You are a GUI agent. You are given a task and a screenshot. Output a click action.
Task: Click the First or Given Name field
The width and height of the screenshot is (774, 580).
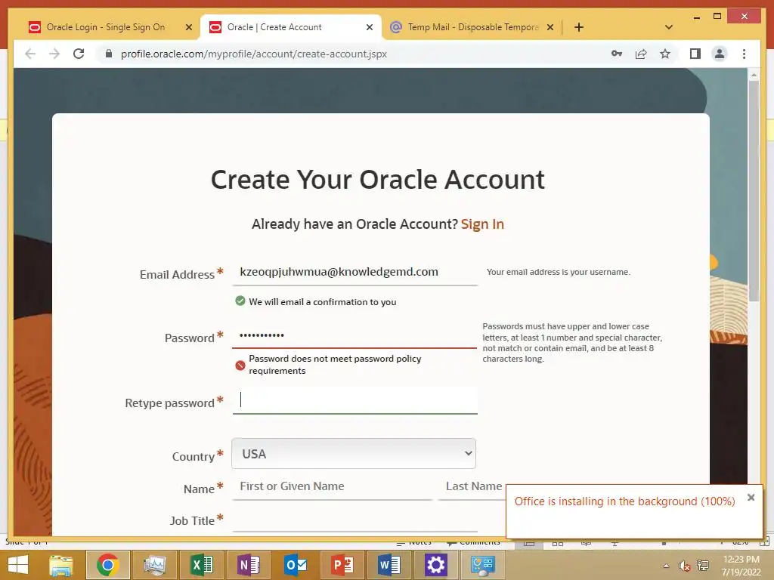click(333, 487)
